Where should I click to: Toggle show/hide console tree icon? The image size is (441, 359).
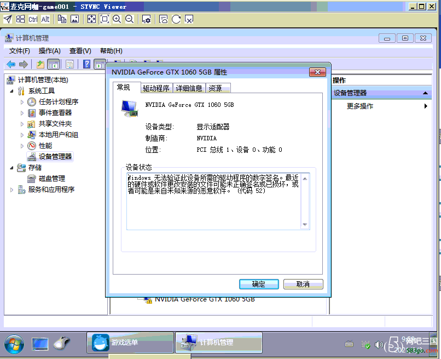[x=54, y=65]
